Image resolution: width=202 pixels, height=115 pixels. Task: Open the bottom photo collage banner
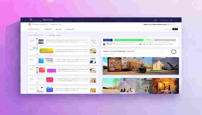141,86
